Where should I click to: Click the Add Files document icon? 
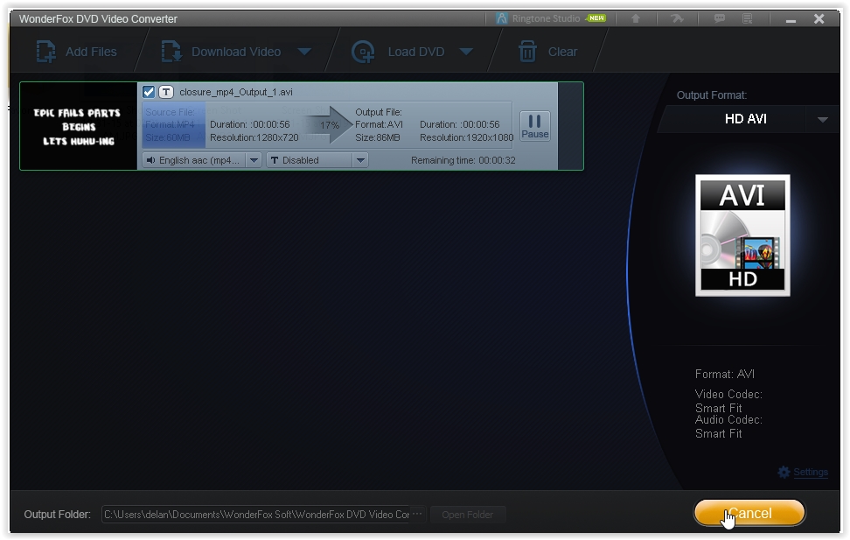click(46, 52)
